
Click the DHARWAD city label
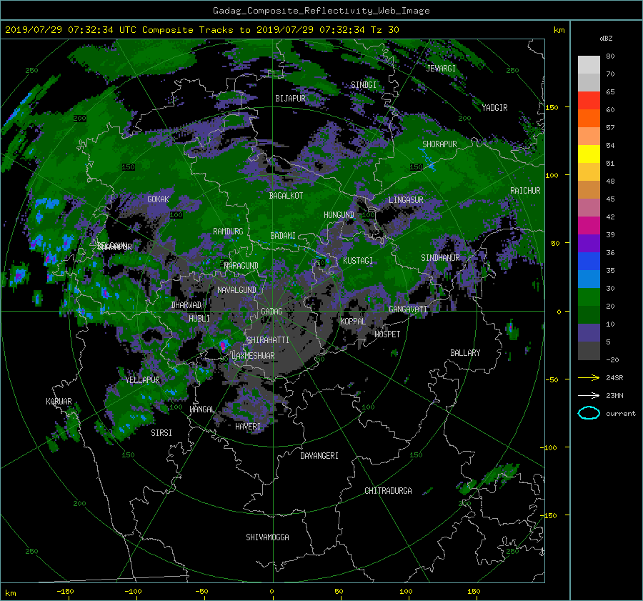(x=186, y=305)
